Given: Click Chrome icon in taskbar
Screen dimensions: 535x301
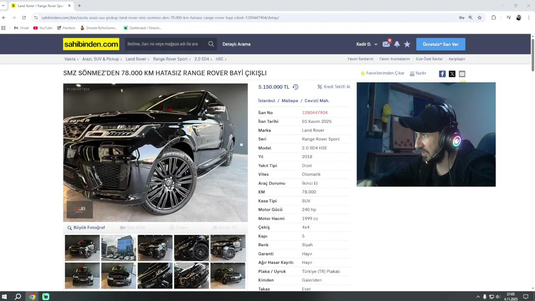Looking at the screenshot, I should pyautogui.click(x=32, y=297).
